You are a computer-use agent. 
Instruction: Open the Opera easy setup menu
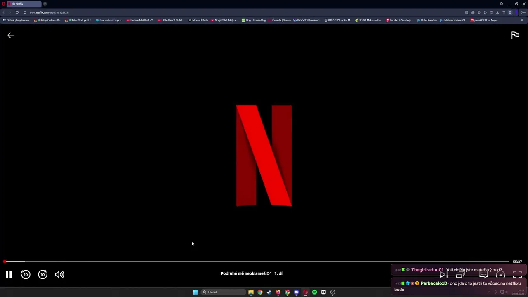pyautogui.click(x=504, y=12)
